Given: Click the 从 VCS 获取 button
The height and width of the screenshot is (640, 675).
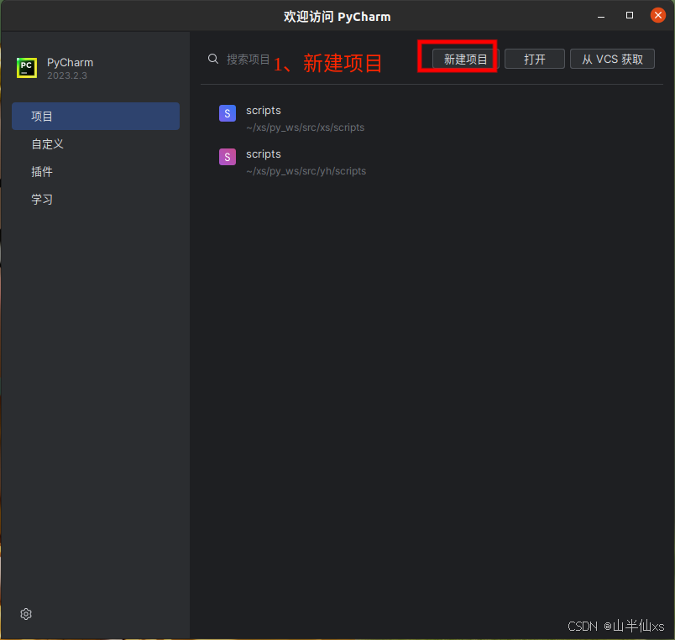Looking at the screenshot, I should pyautogui.click(x=612, y=59).
